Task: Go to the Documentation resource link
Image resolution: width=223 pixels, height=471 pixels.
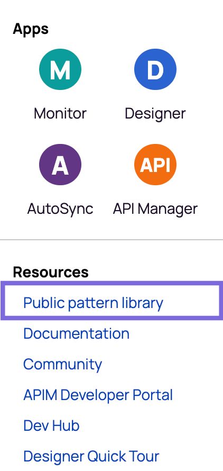Action: point(76,333)
